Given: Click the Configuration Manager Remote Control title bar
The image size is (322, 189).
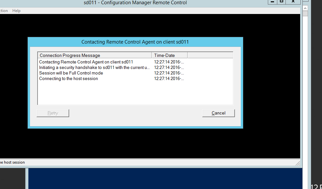Looking at the screenshot, I should (x=135, y=3).
